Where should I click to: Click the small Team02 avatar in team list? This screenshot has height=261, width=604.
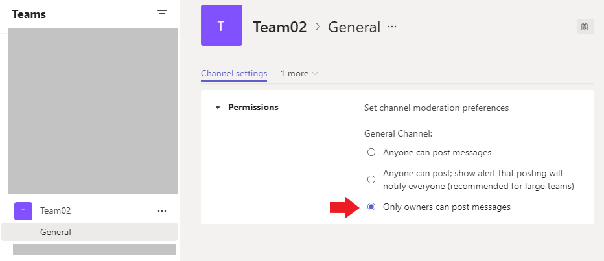pos(23,211)
